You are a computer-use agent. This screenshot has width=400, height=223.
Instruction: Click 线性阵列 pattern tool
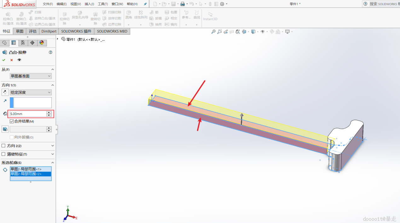click(141, 15)
